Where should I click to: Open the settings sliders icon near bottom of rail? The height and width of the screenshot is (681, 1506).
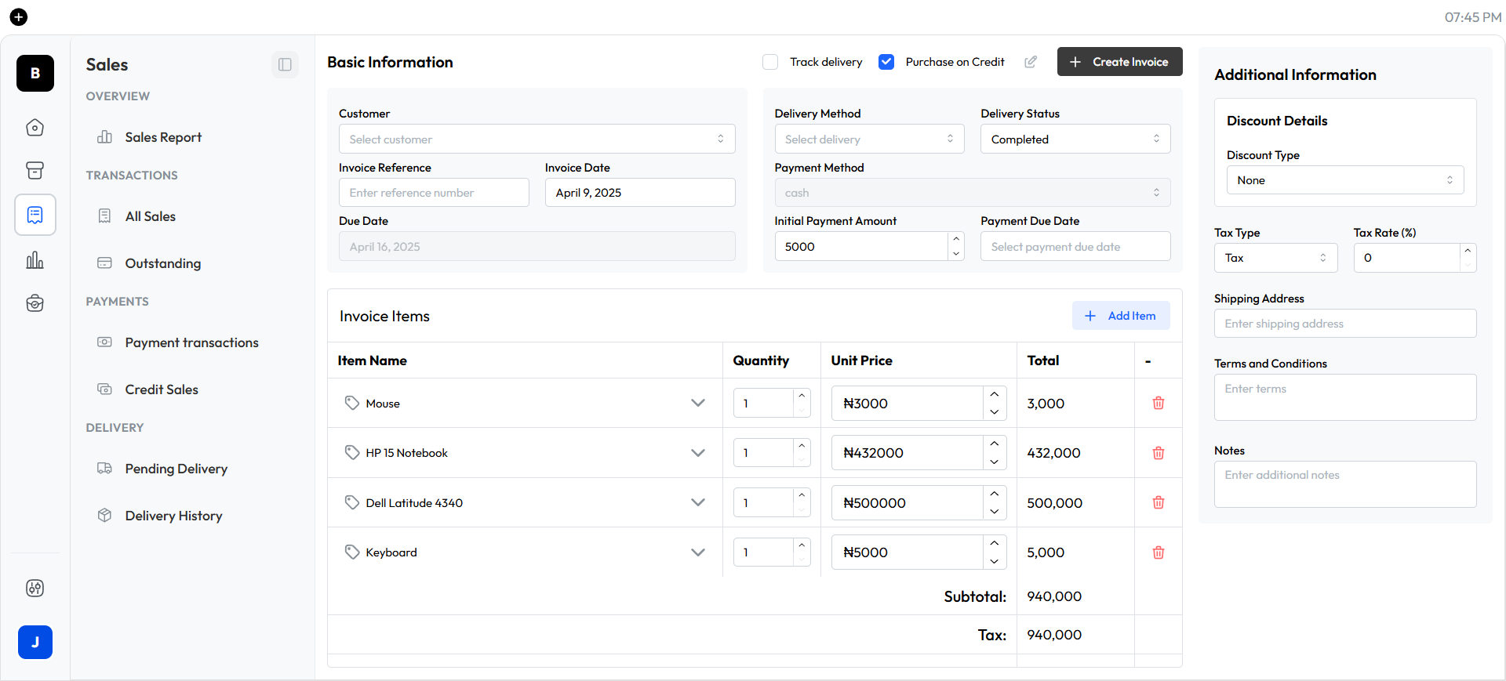(x=35, y=588)
